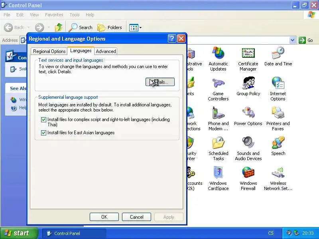This screenshot has height=239, width=319.
Task: Switch to Regional Options tab
Action: click(x=49, y=51)
